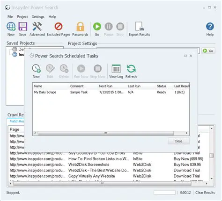Select the My Daily Scrape task row
The height and width of the screenshot is (201, 222).
click(111, 92)
